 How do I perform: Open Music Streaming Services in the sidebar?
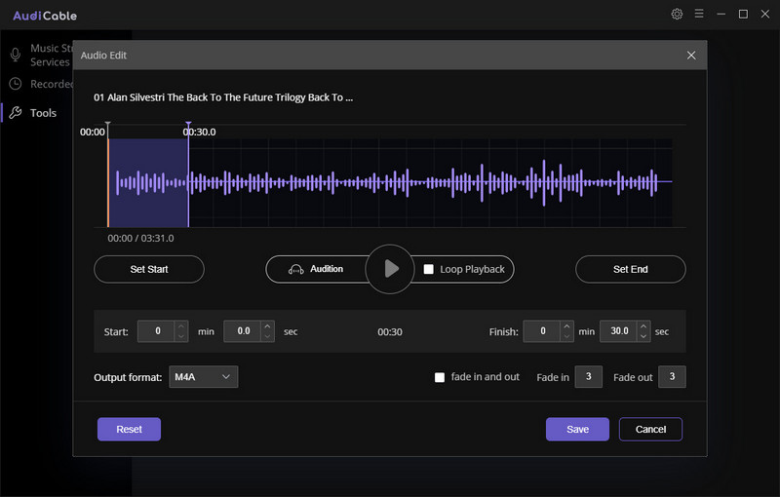[x=40, y=56]
